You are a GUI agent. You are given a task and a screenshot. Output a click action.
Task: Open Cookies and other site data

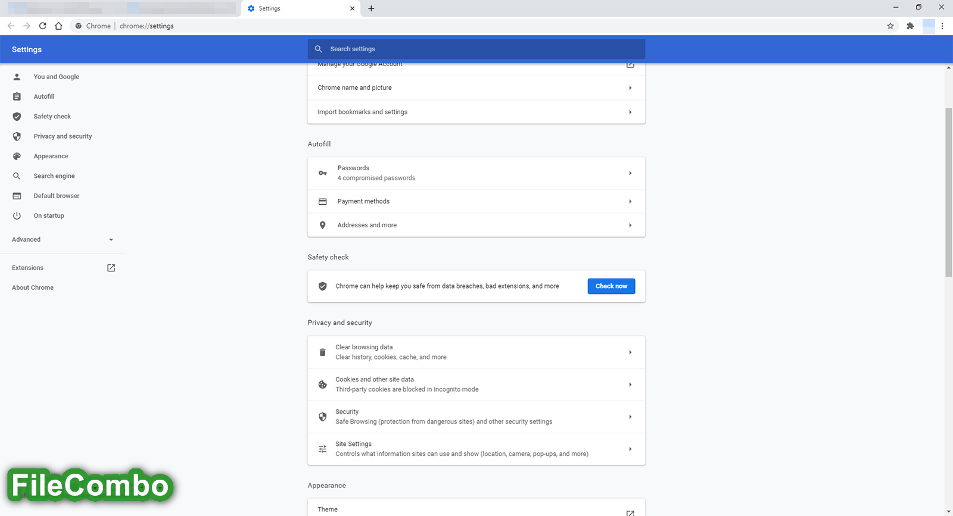(476, 384)
